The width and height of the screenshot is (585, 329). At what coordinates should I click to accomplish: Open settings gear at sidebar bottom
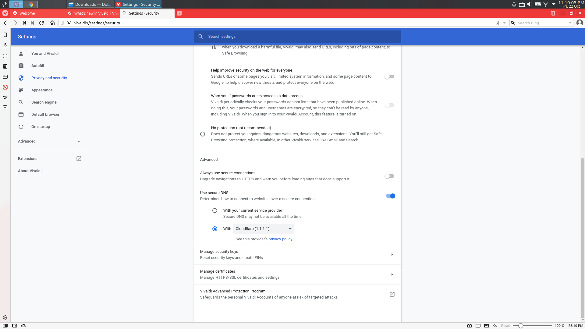click(x=5, y=317)
